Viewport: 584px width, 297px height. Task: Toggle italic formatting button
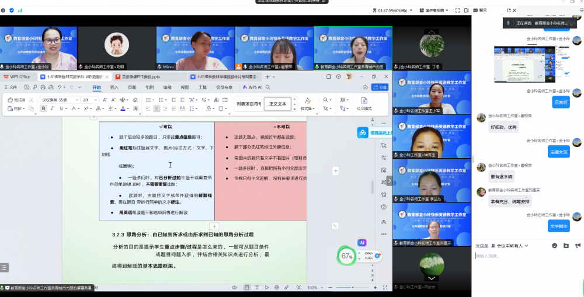click(x=53, y=109)
